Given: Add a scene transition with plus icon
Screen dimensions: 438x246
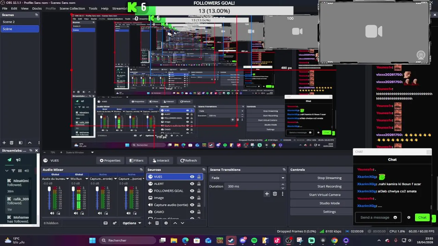Looking at the screenshot, I should 267,194.
